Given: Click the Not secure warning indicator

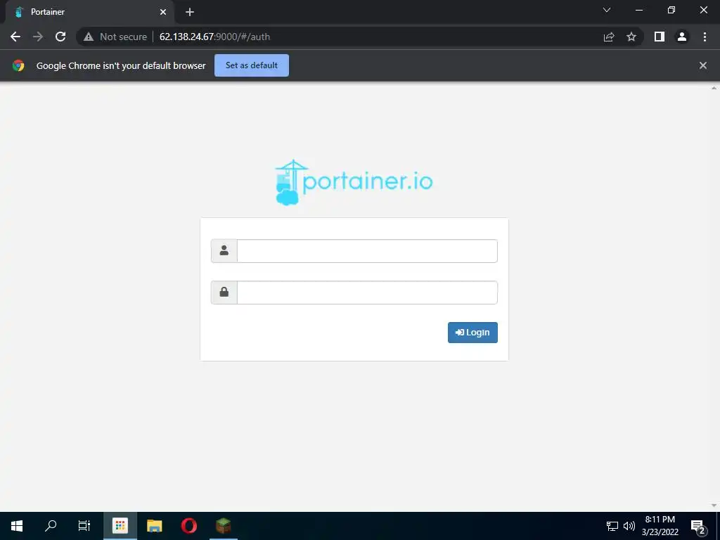Looking at the screenshot, I should coord(115,37).
